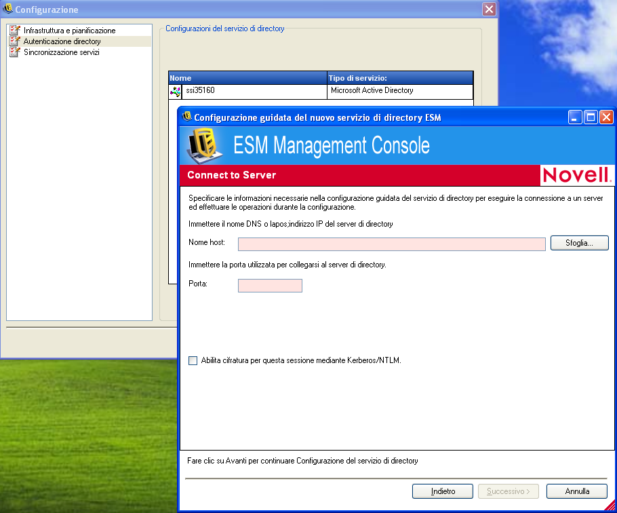Click the greyed-out Successivo button
Image resolution: width=617 pixels, height=513 pixels.
click(x=509, y=491)
